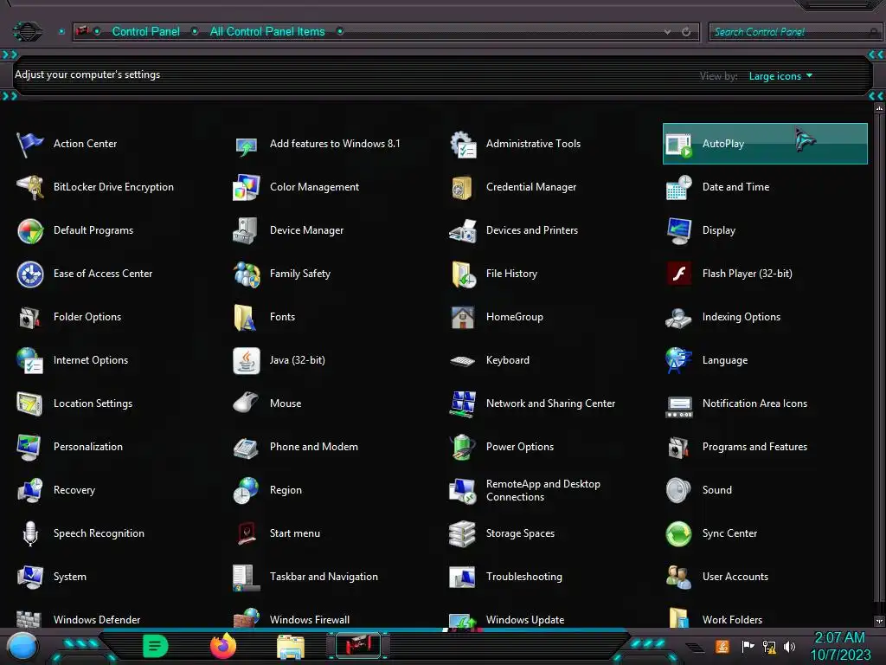886x665 pixels.
Task: Open the Region link
Action: [x=286, y=490]
